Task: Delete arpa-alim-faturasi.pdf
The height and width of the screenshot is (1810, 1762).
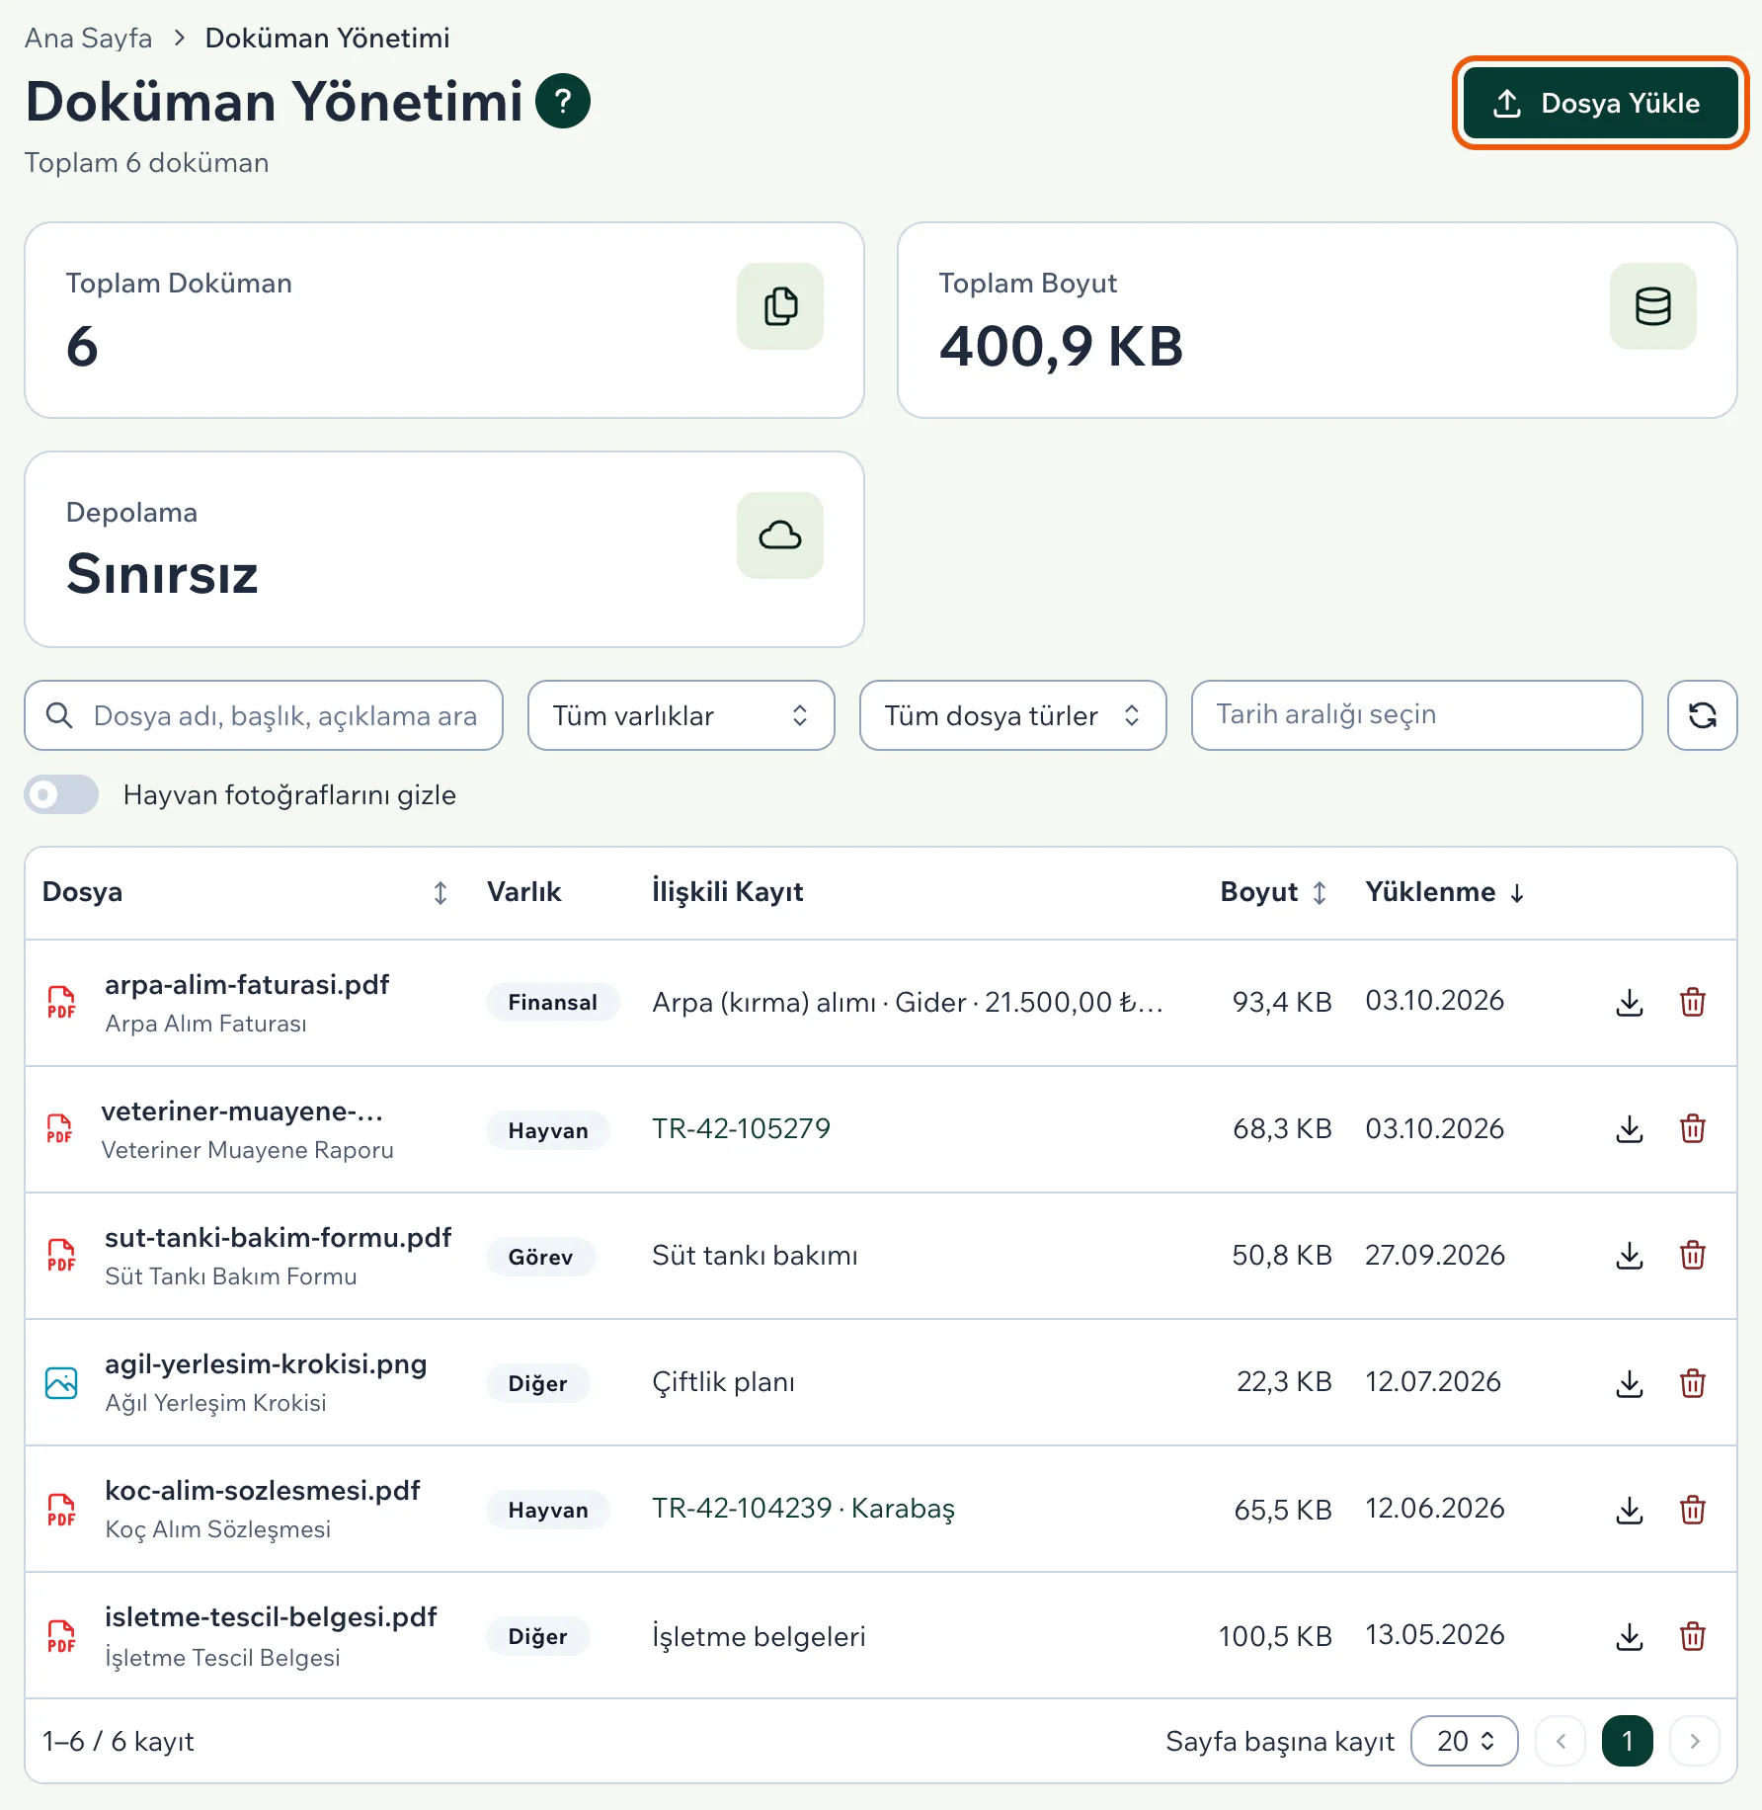Action: pos(1693,1003)
